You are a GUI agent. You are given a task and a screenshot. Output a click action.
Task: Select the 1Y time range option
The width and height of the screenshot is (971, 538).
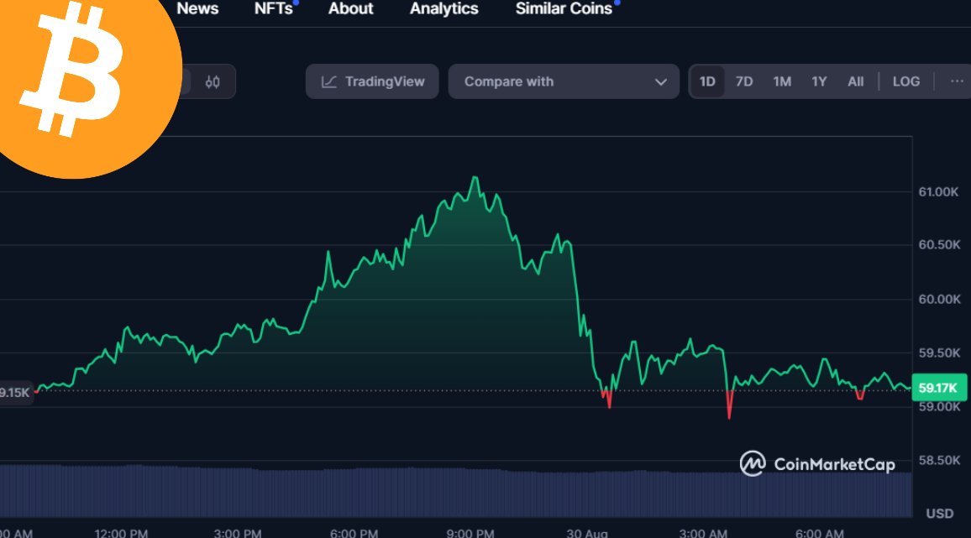click(819, 81)
